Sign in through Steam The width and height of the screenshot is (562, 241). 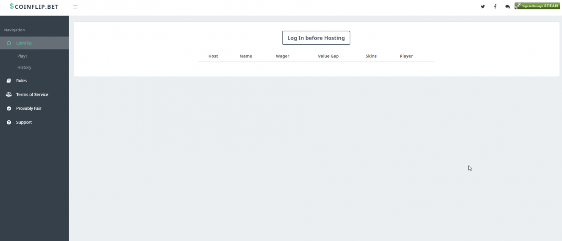click(537, 6)
